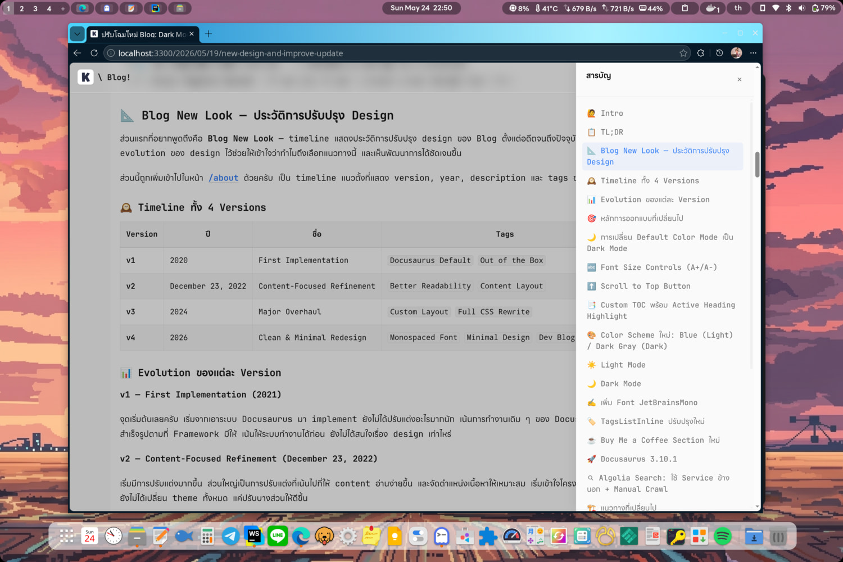Go to Algolia Search contents entry
Image resolution: width=843 pixels, height=562 pixels.
[x=663, y=483]
